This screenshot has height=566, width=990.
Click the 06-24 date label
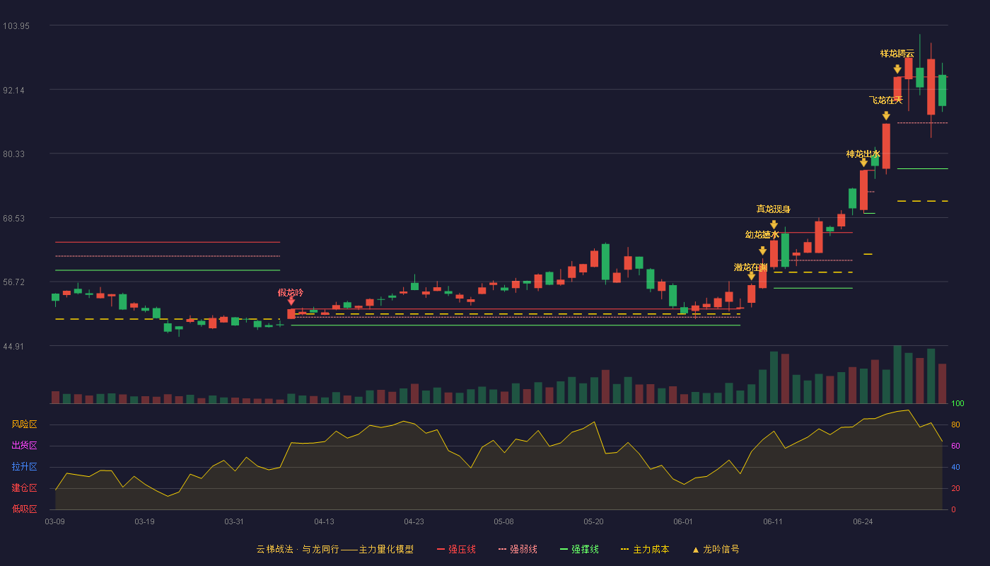click(x=863, y=521)
